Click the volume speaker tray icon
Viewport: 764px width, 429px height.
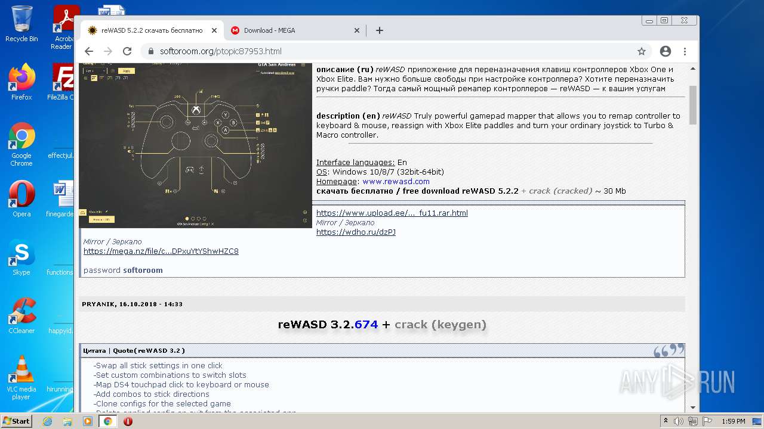[x=679, y=421]
